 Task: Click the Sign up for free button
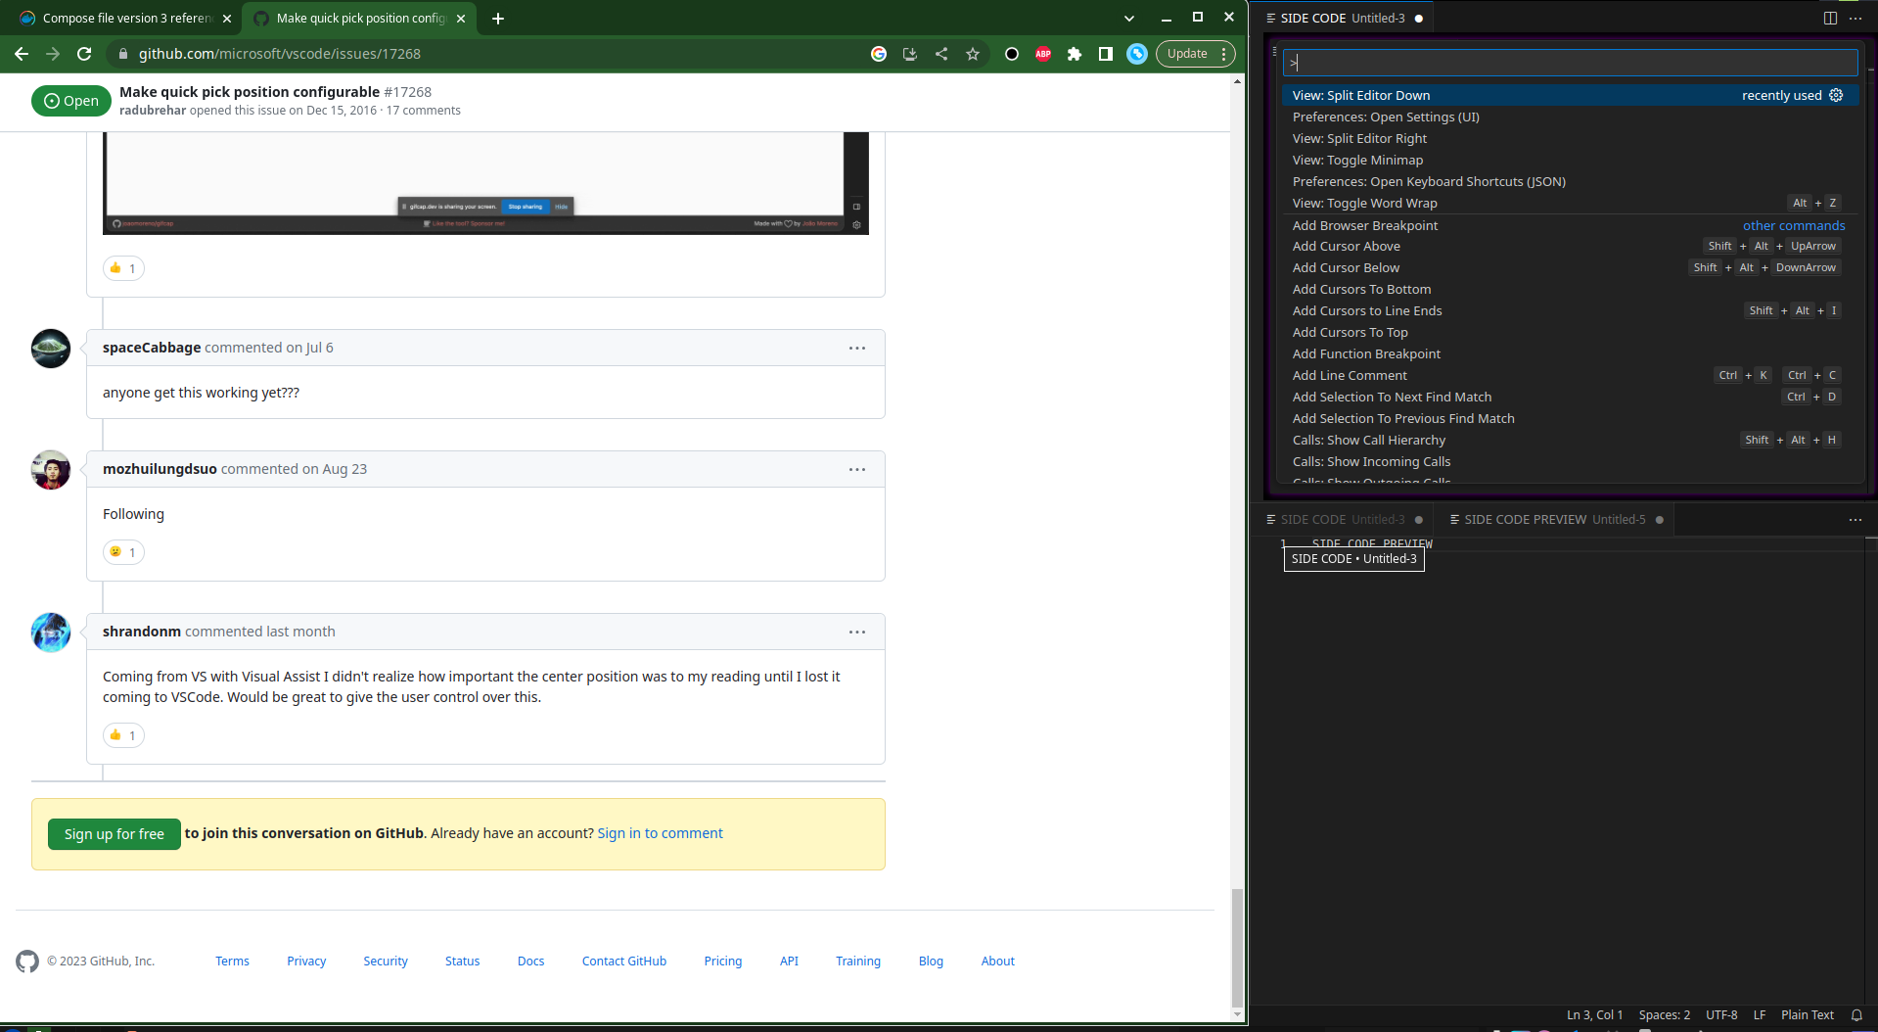114,833
